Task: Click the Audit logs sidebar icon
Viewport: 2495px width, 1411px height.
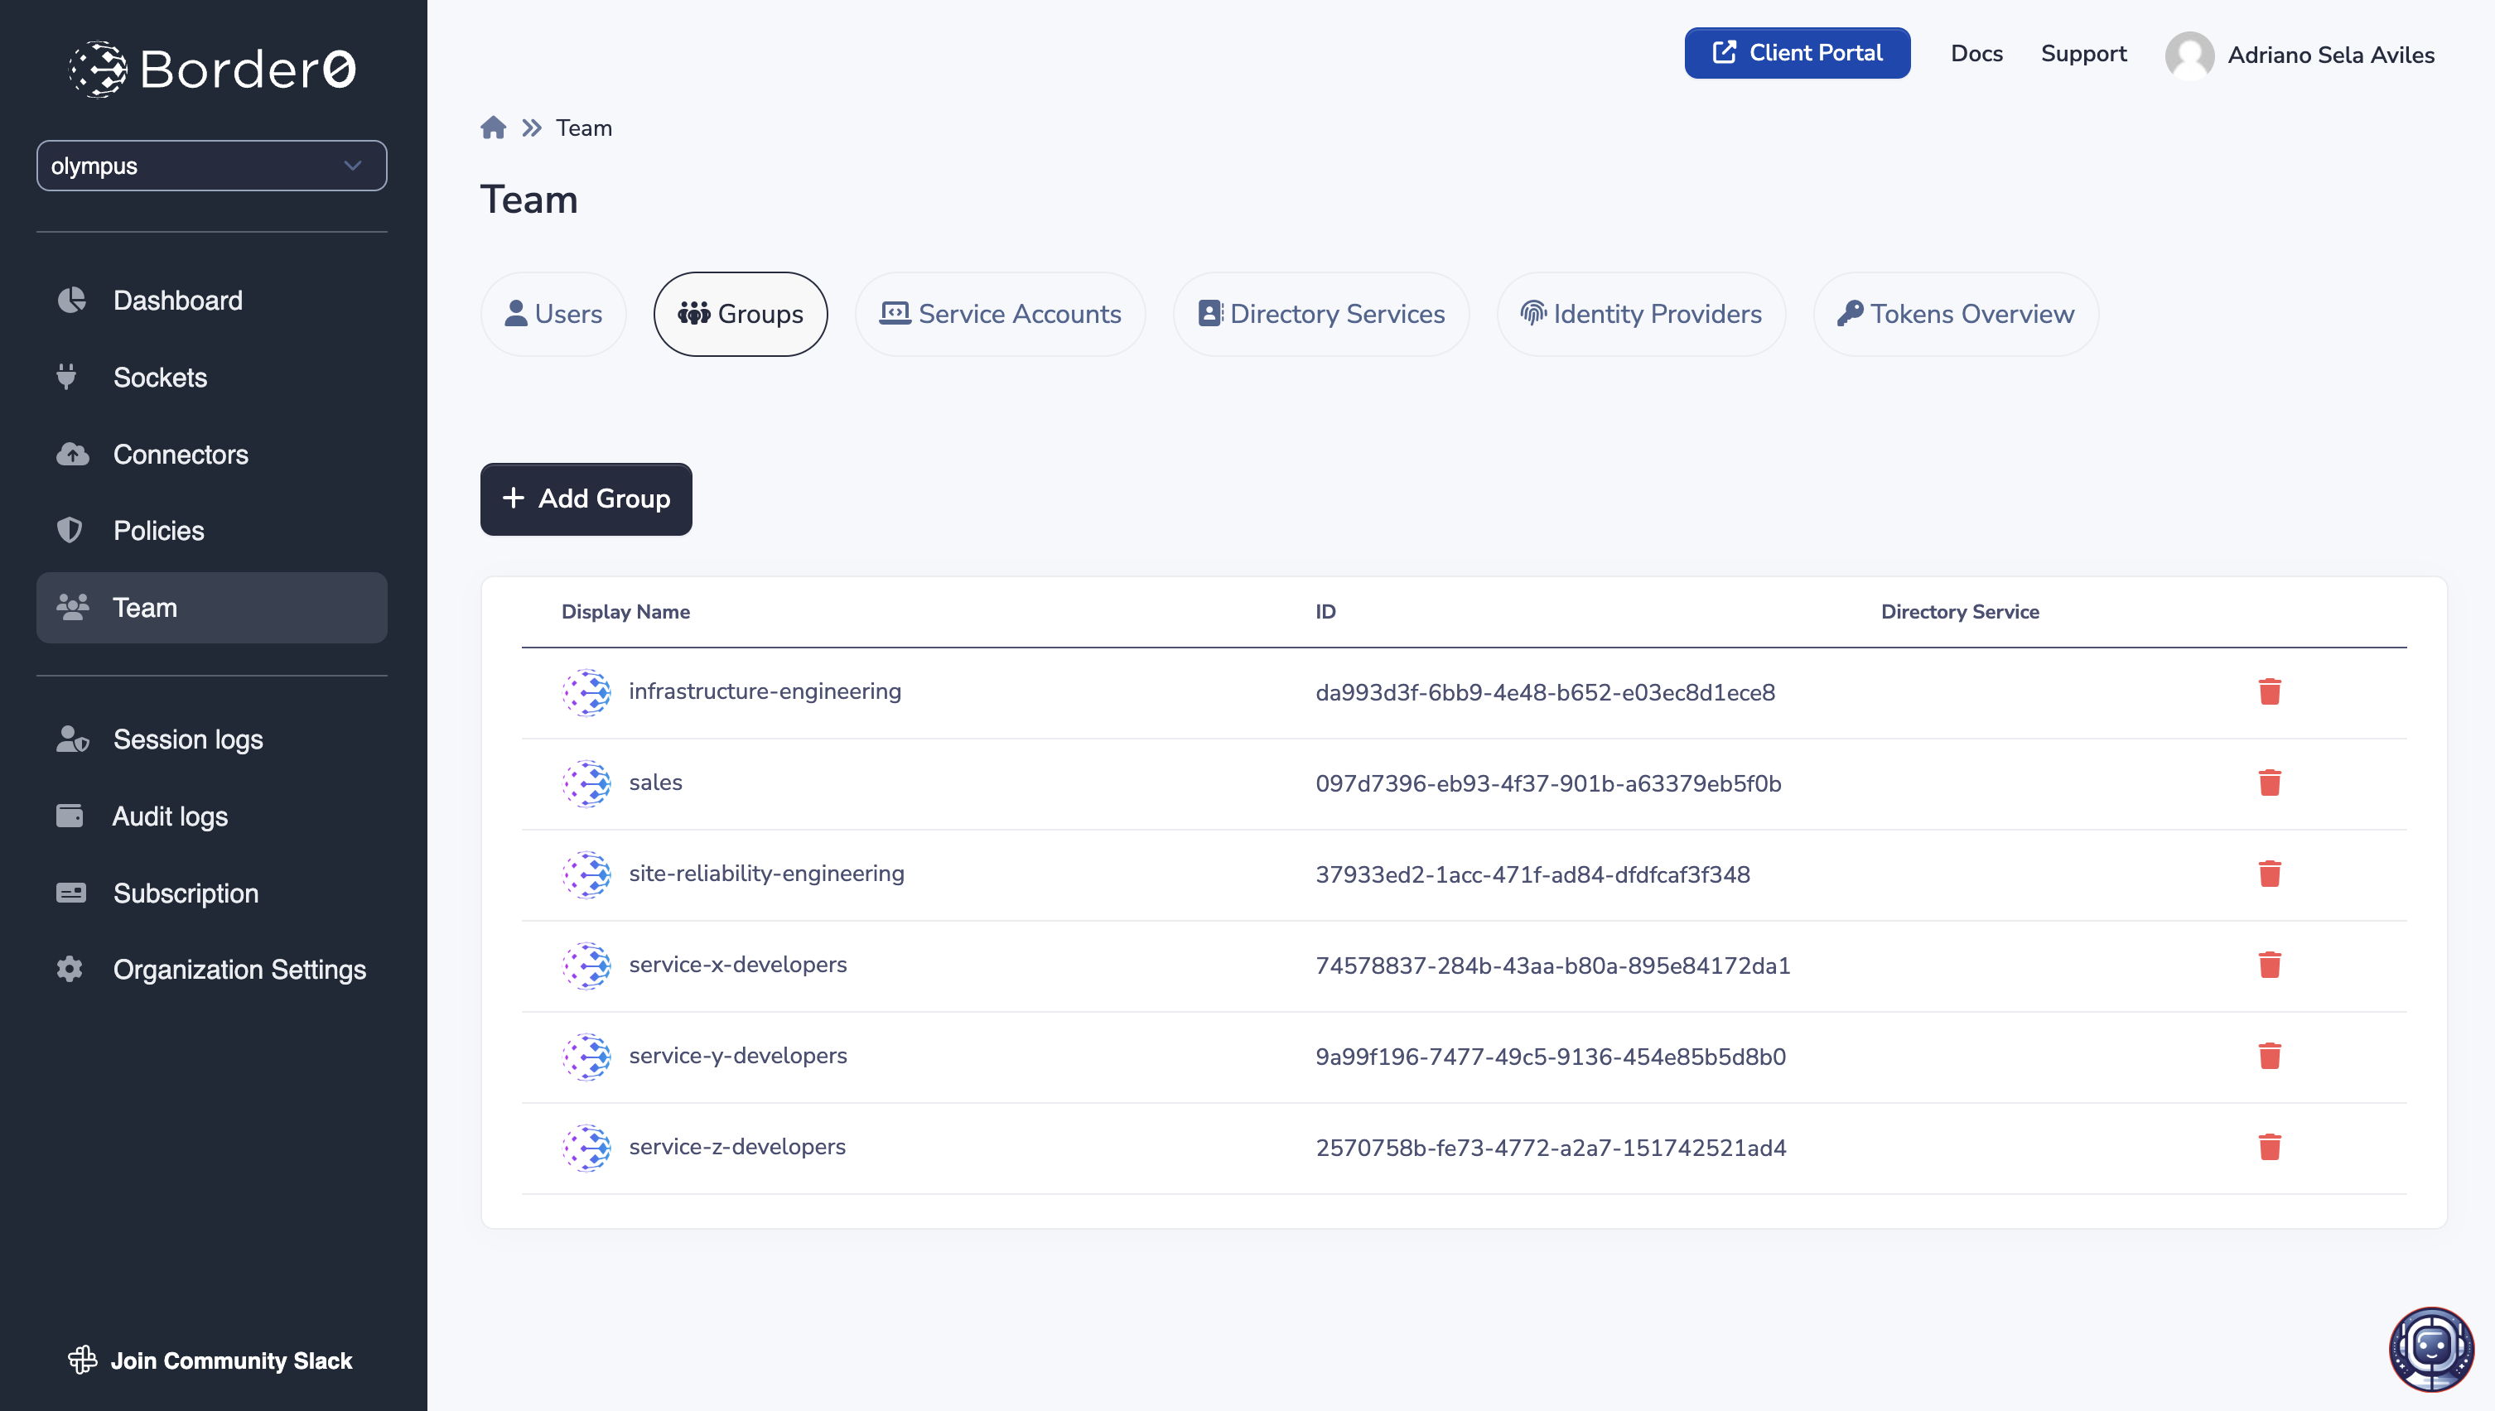Action: (69, 815)
